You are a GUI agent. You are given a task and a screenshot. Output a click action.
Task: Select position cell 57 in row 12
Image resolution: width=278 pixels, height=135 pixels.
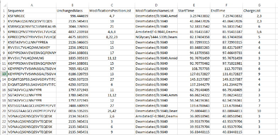pyautogui.click(x=112, y=69)
